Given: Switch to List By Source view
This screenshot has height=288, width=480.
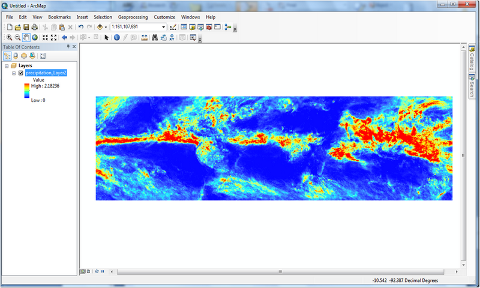Looking at the screenshot, I should pyautogui.click(x=16, y=56).
